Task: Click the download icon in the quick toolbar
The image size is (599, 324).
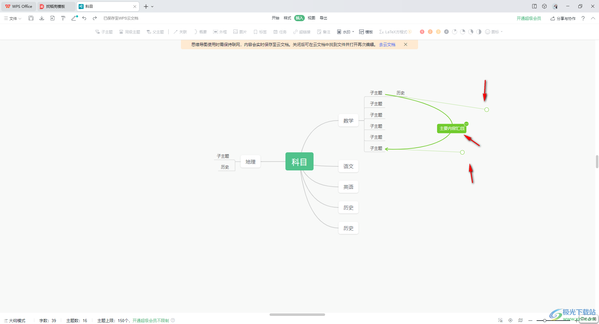Action: [42, 18]
